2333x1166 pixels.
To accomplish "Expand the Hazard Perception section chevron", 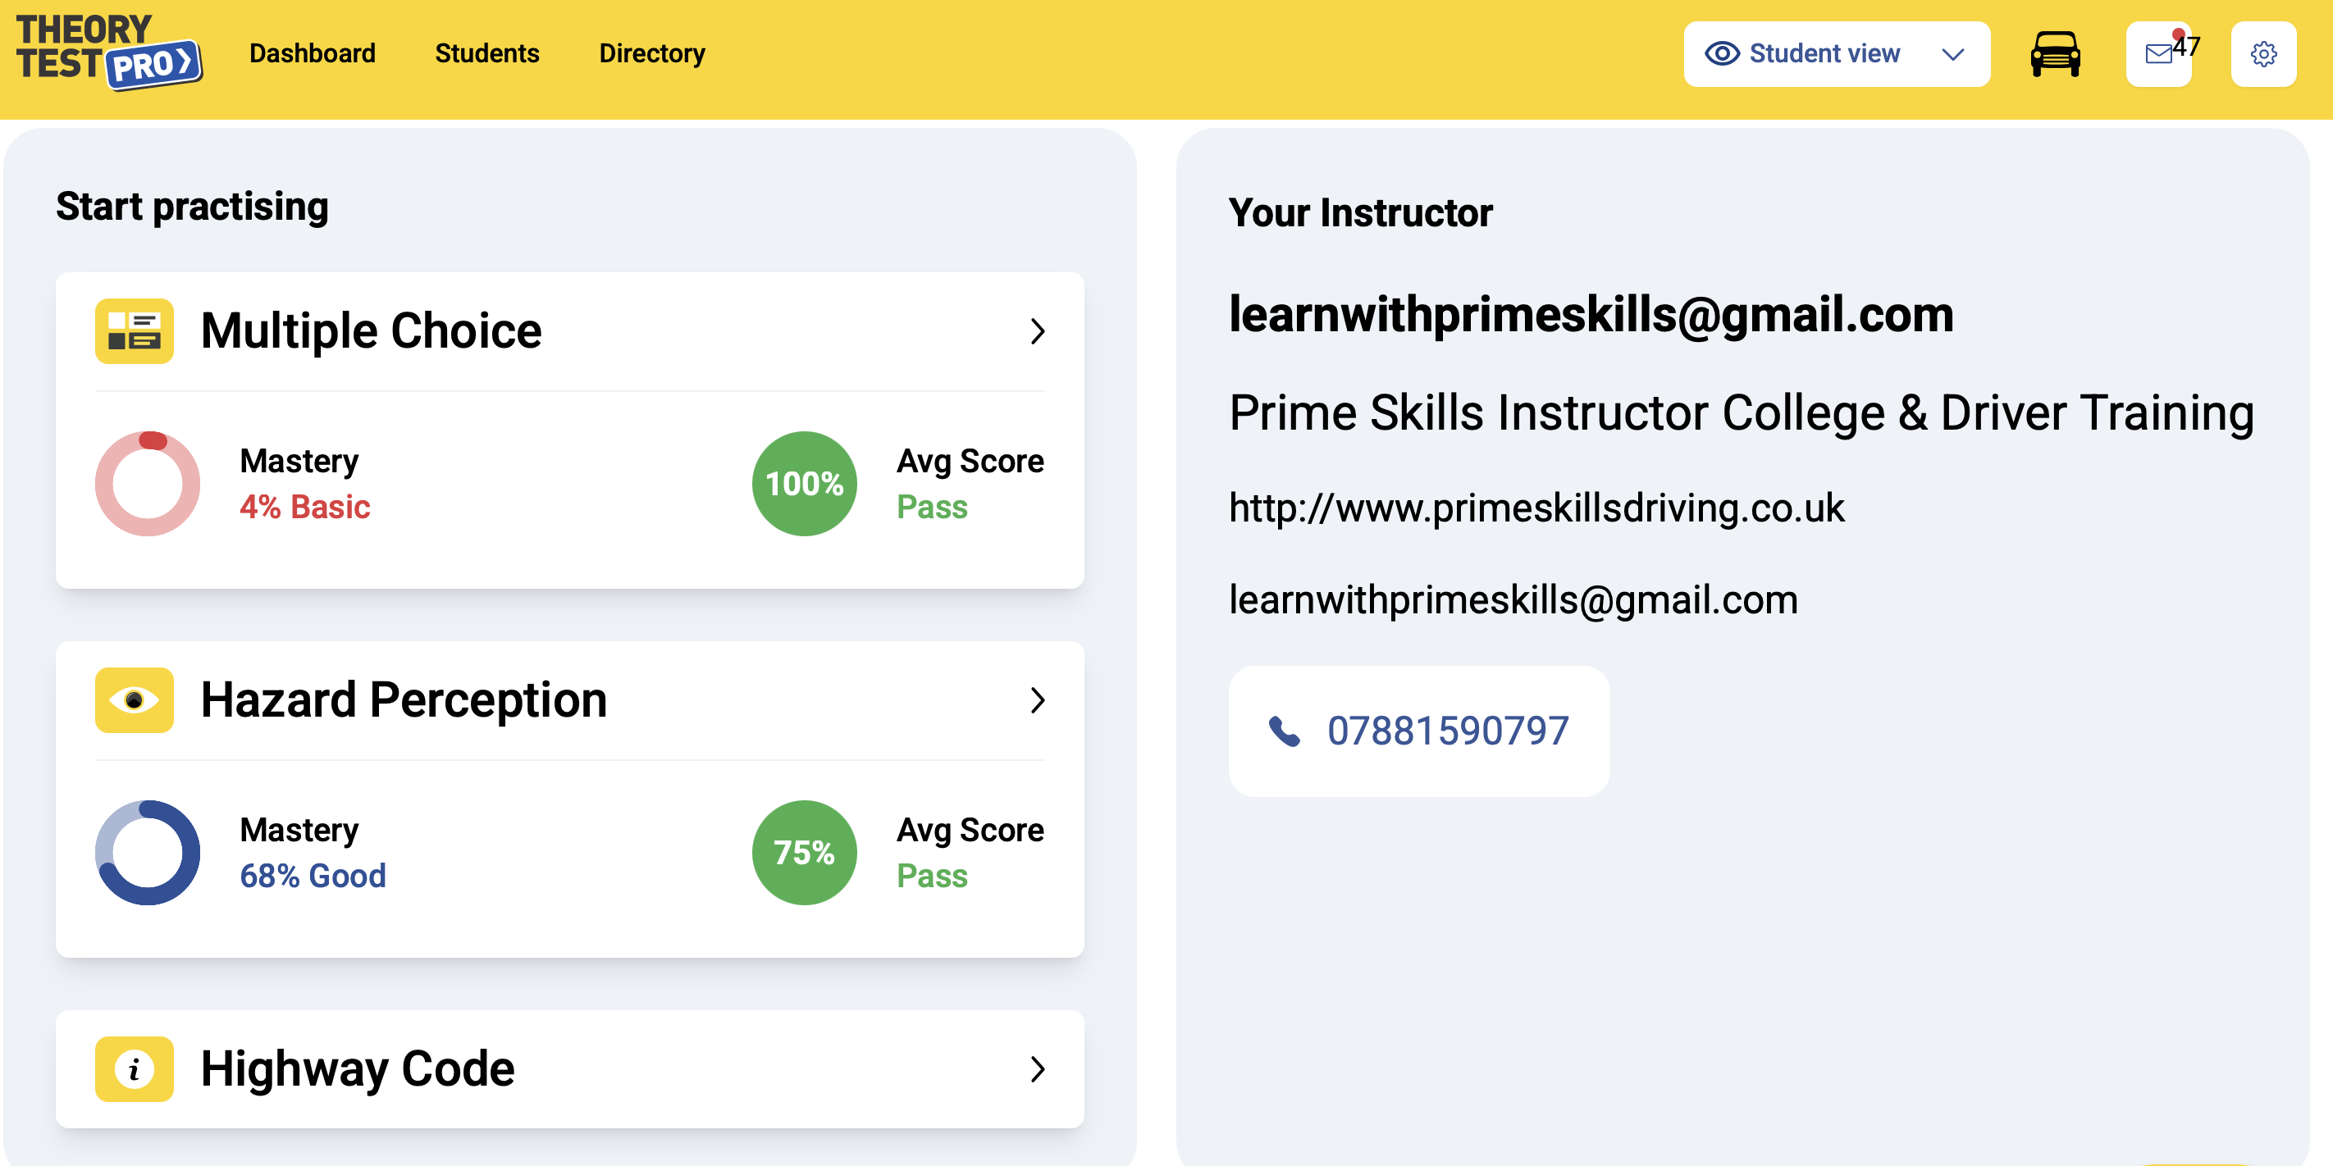I will click(1038, 699).
